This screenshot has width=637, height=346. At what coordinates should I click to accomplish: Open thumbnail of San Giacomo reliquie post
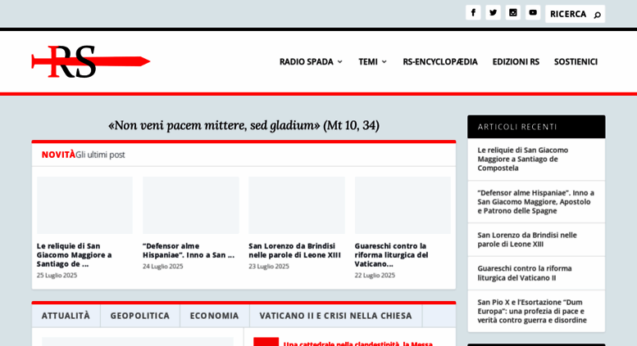click(x=84, y=205)
